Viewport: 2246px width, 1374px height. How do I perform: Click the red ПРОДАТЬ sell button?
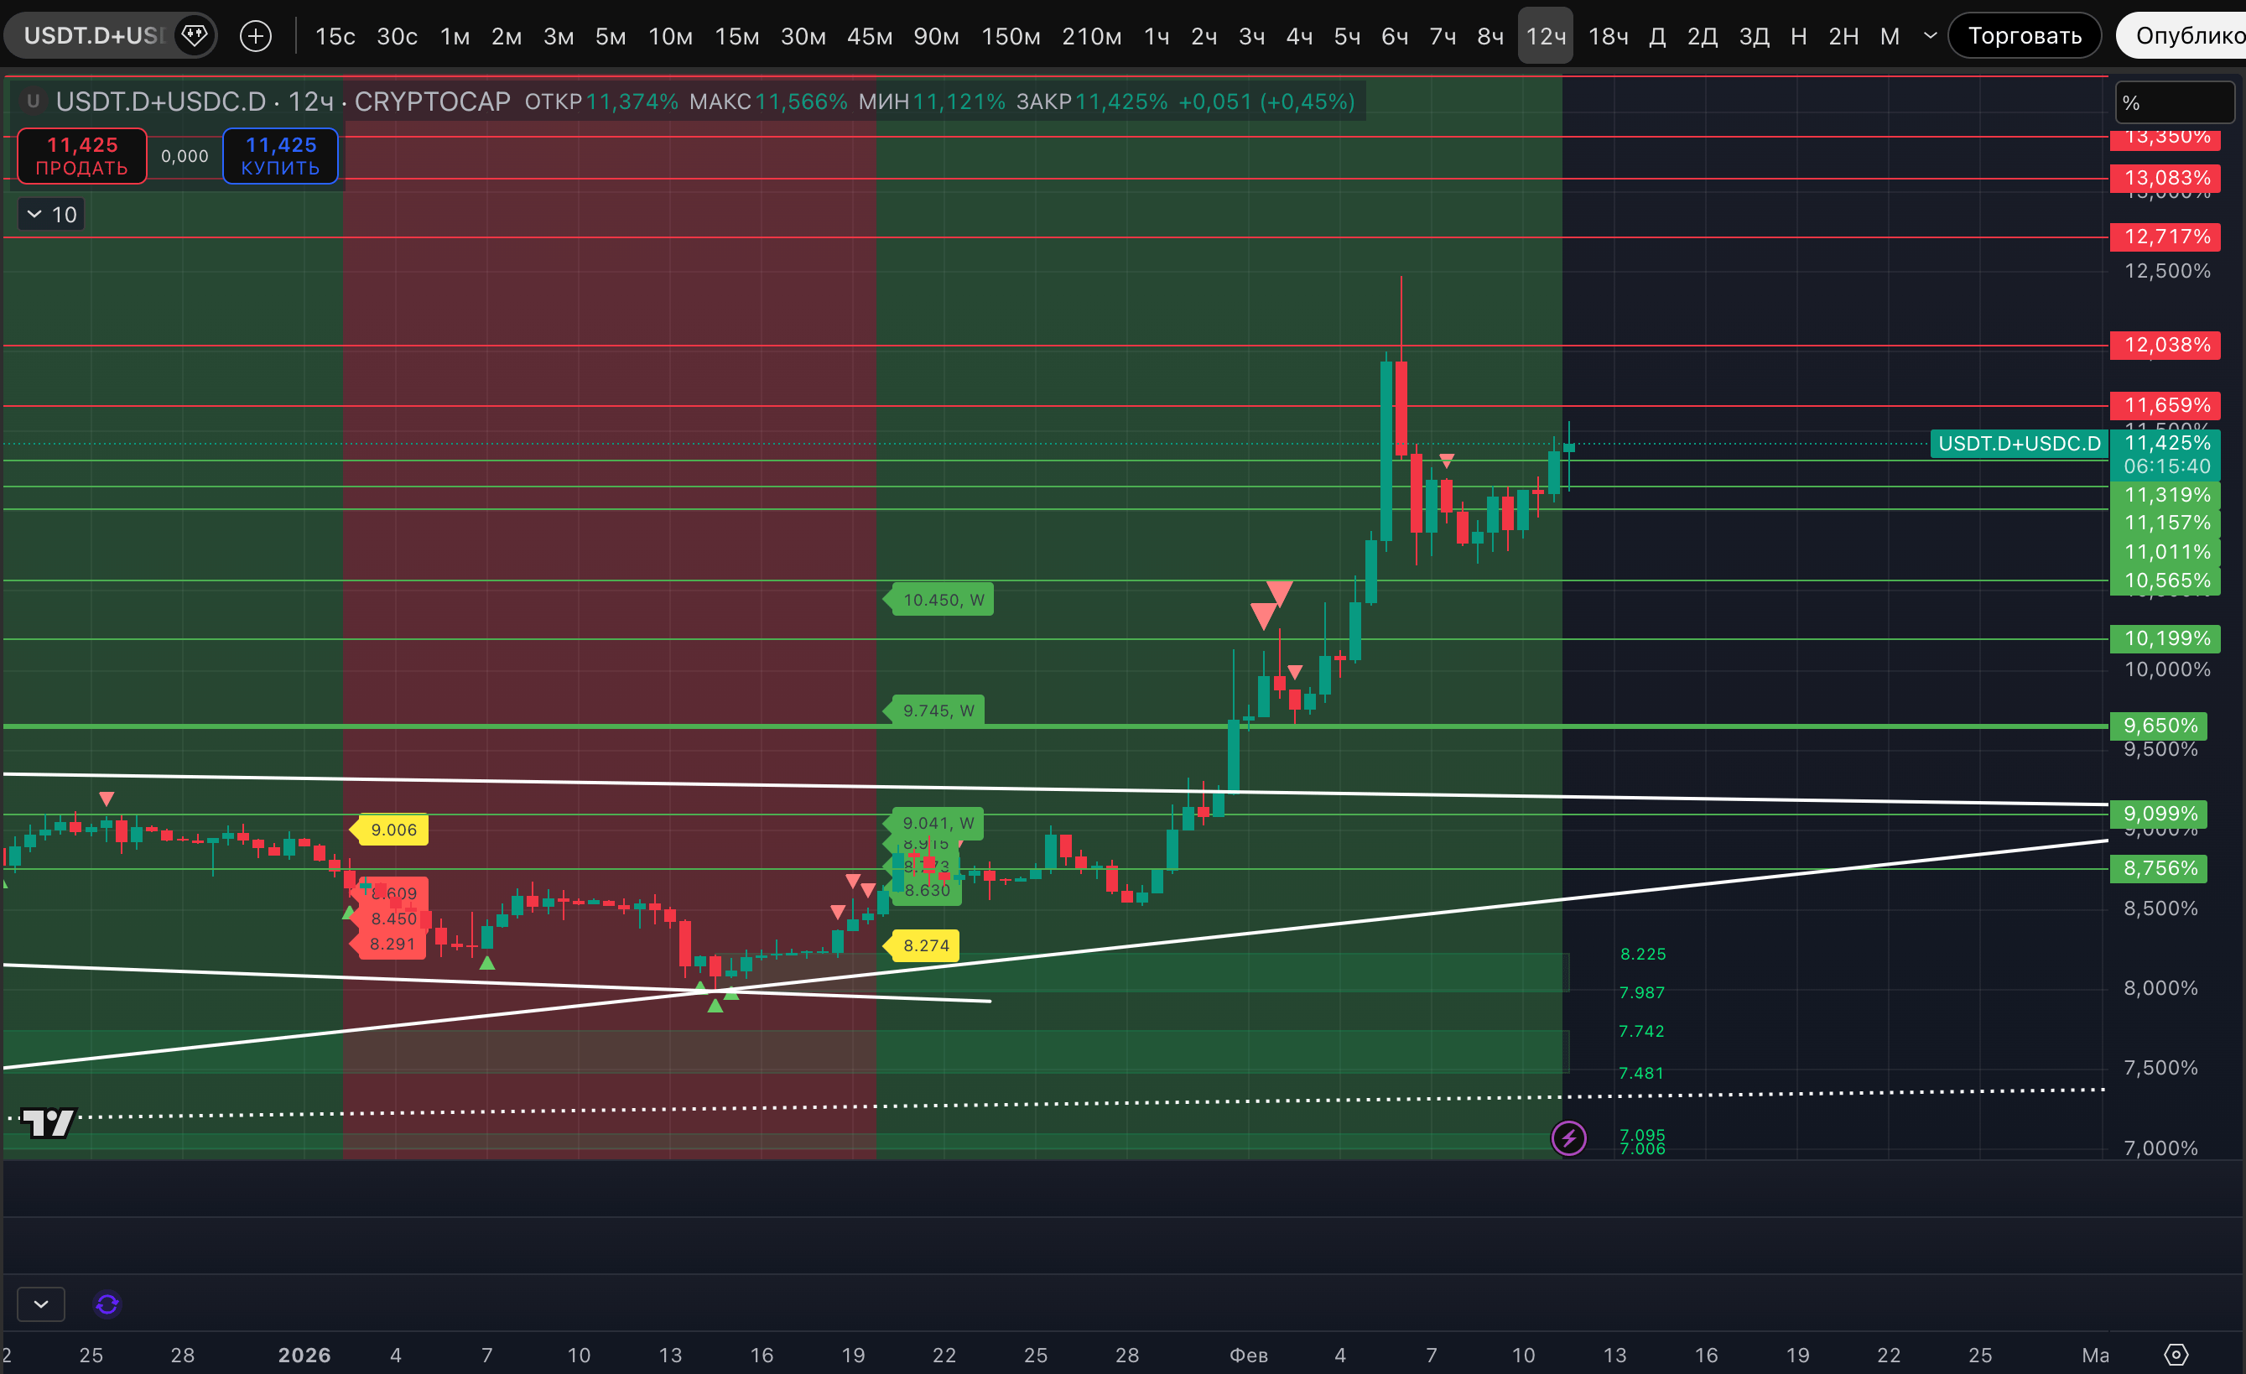[x=82, y=156]
